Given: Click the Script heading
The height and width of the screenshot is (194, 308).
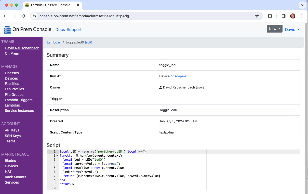Looking at the screenshot, I should 53,145.
